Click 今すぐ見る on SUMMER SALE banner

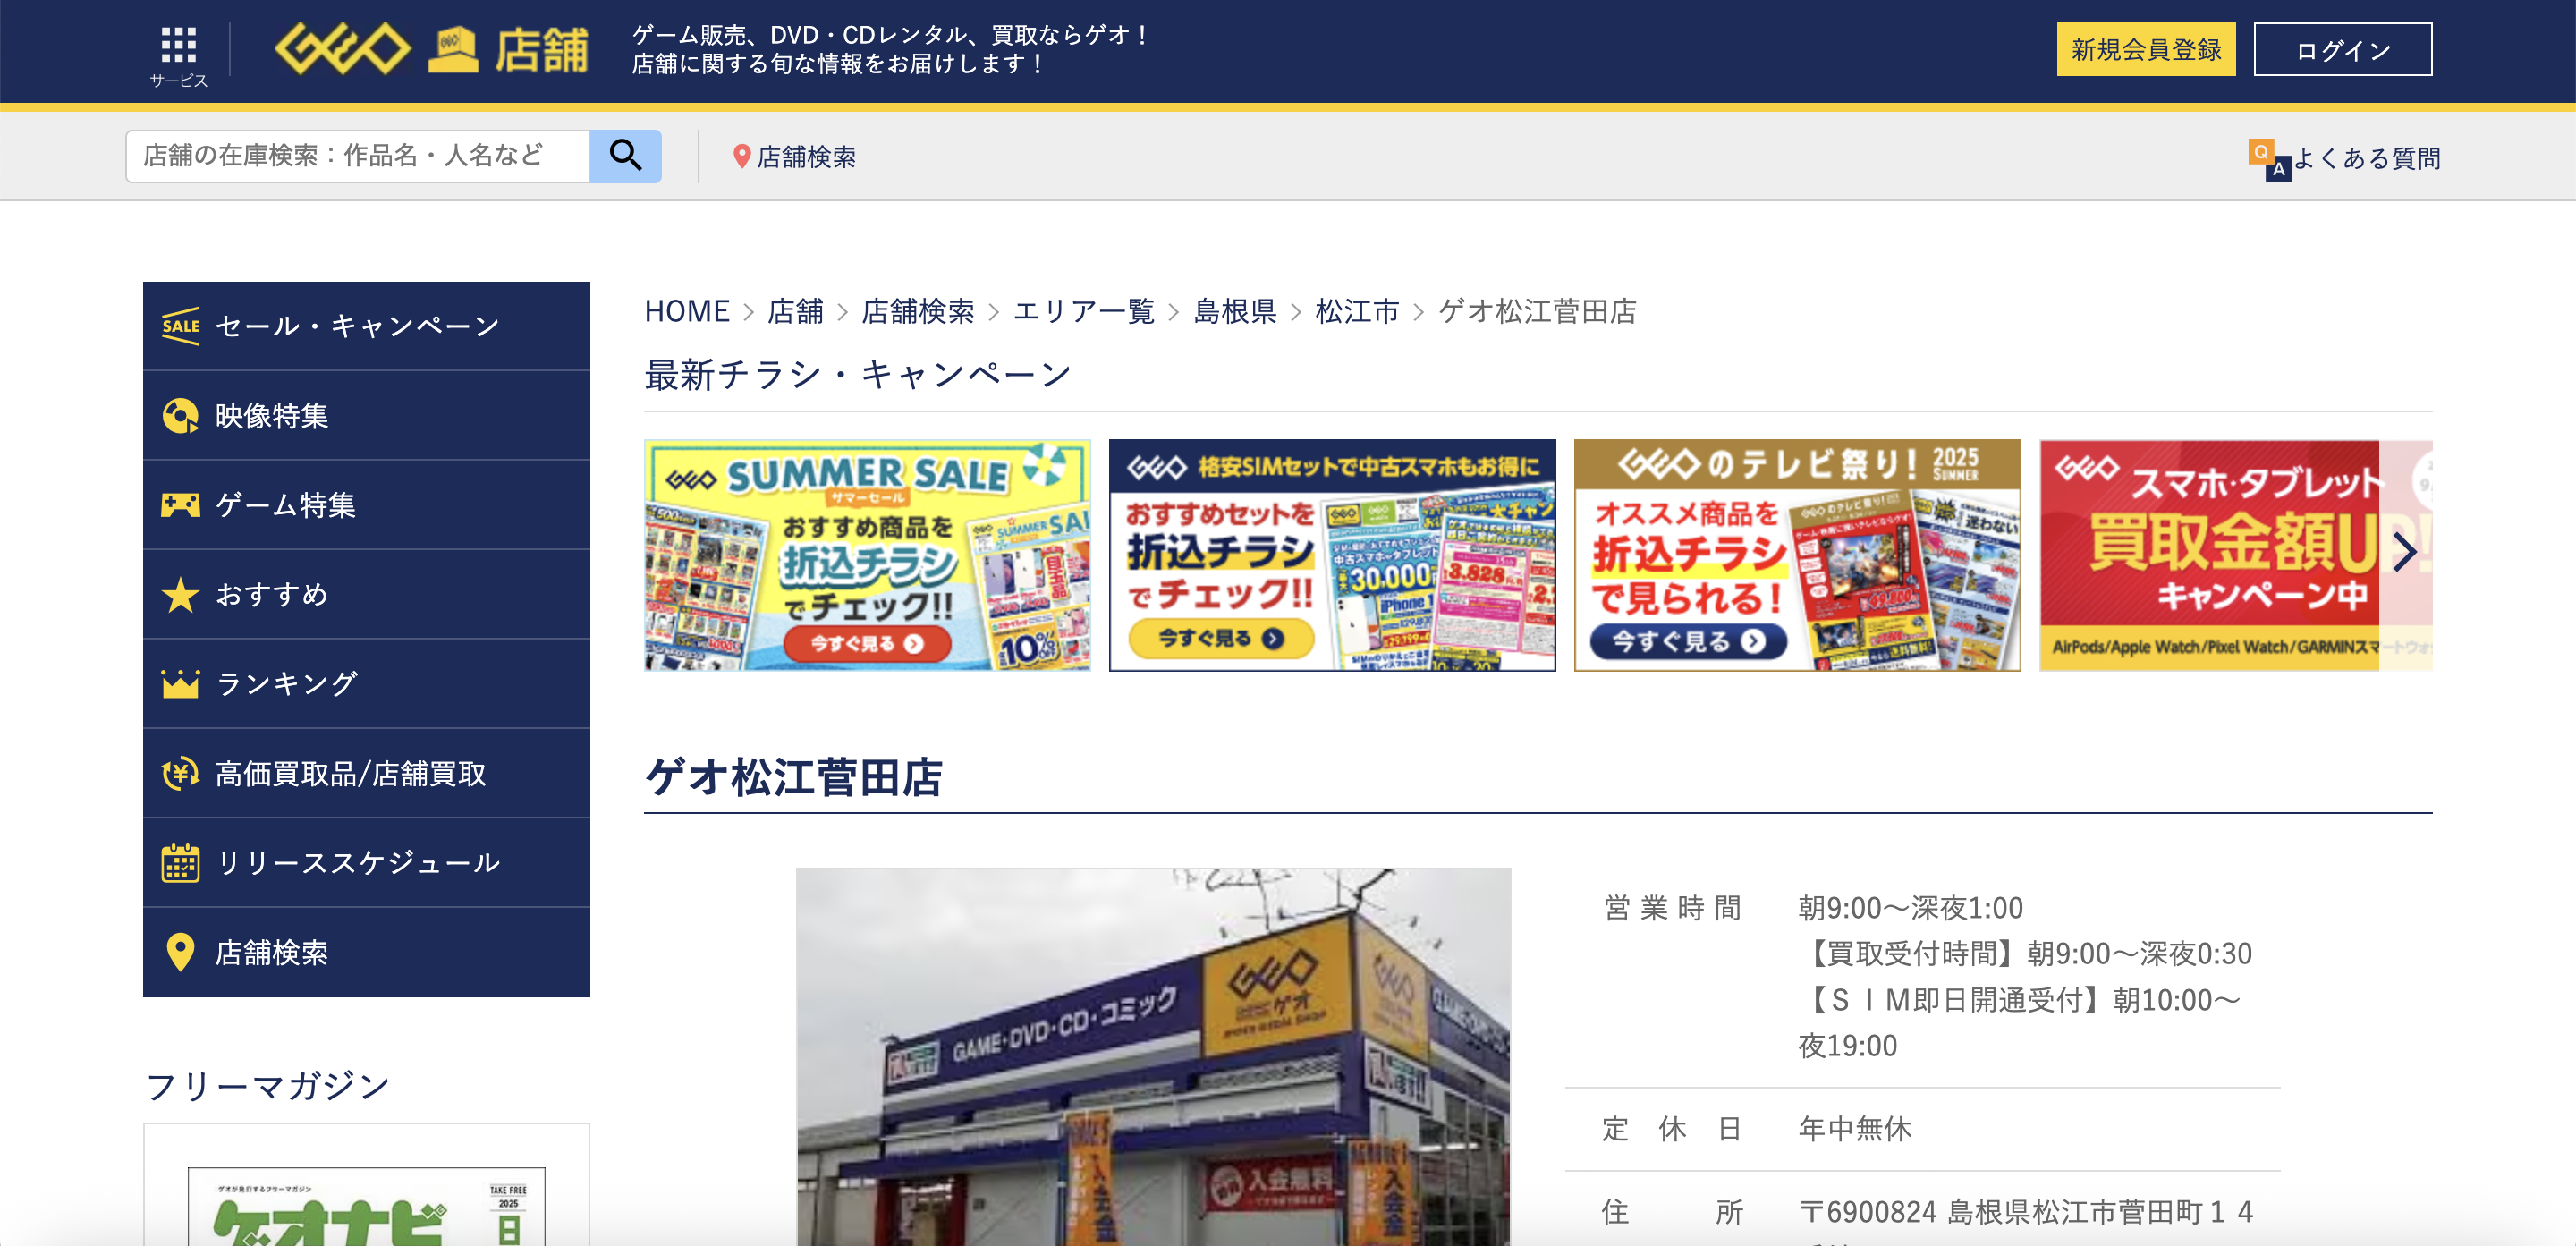(x=867, y=643)
